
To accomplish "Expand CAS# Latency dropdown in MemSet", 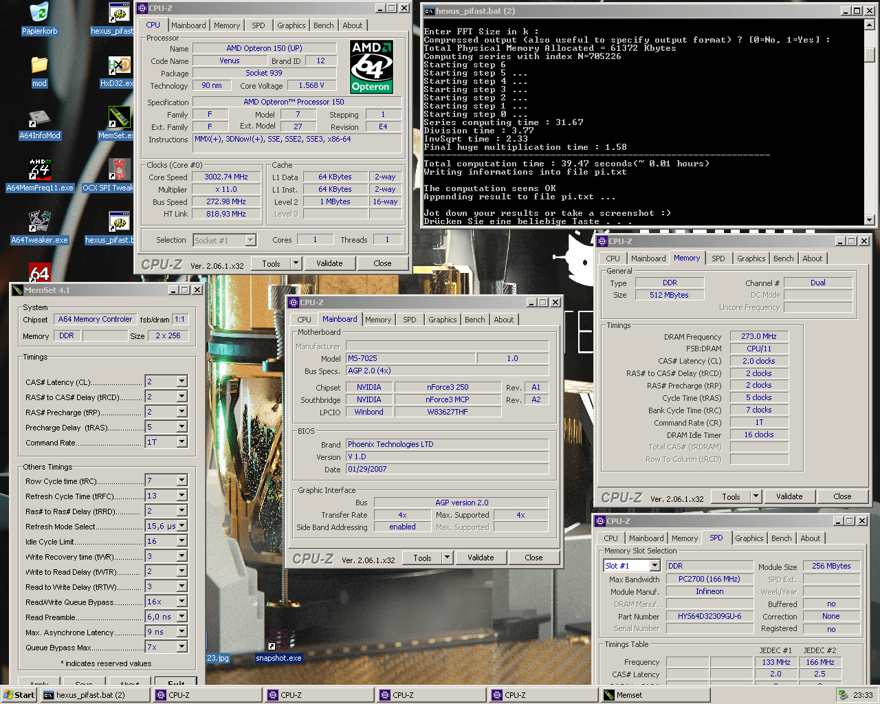I will point(182,382).
